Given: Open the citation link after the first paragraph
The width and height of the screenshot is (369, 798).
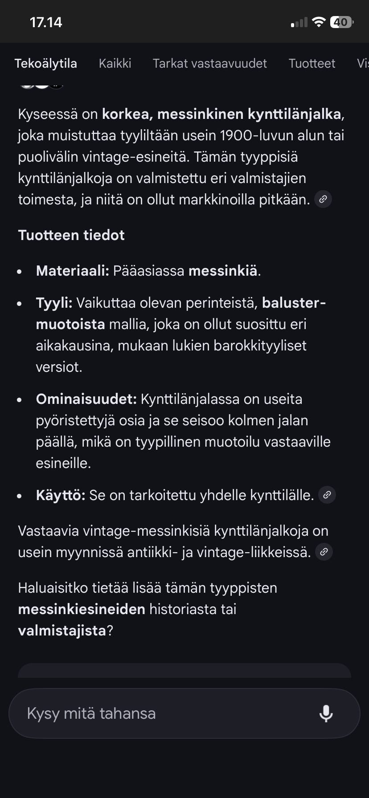Looking at the screenshot, I should pyautogui.click(x=323, y=199).
